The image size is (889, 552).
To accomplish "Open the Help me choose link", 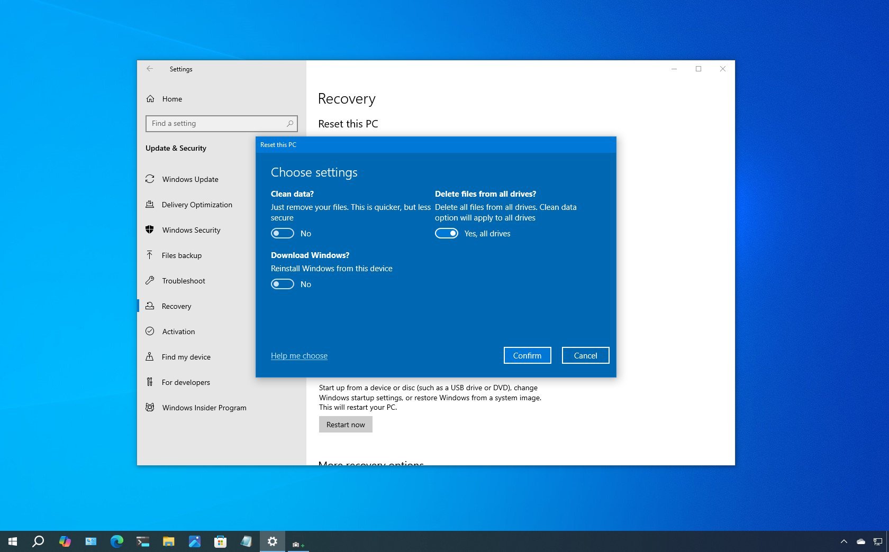I will (x=298, y=356).
